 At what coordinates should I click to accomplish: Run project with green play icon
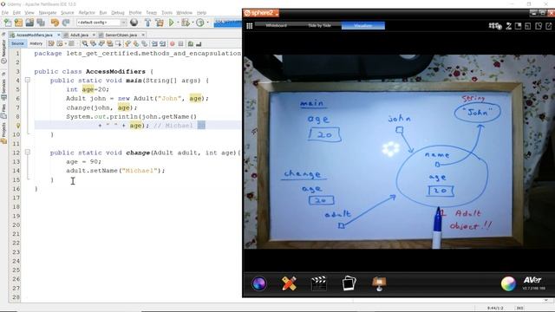172,23
